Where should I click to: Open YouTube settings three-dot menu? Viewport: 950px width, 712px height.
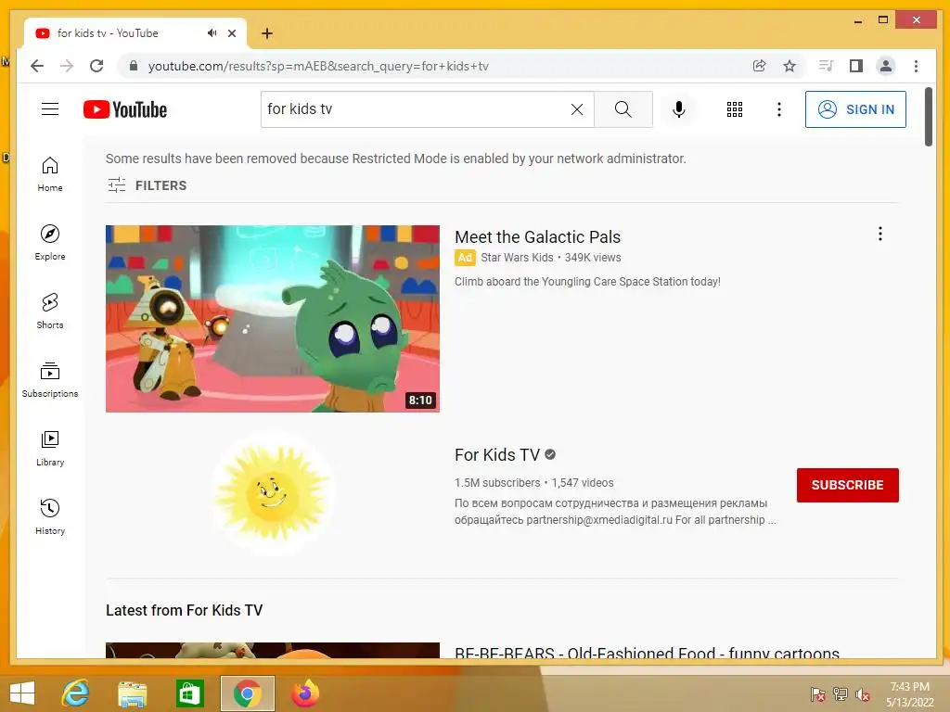779,109
